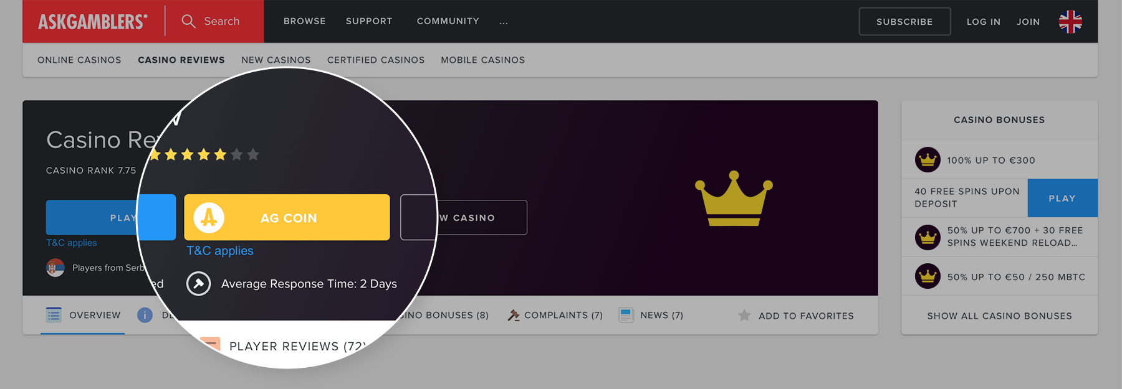The width and height of the screenshot is (1122, 389).
Task: Click the crown icon beside 100% up to €300
Action: point(928,160)
